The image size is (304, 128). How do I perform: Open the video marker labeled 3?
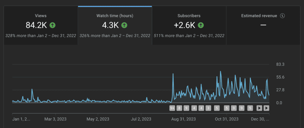pos(208,108)
